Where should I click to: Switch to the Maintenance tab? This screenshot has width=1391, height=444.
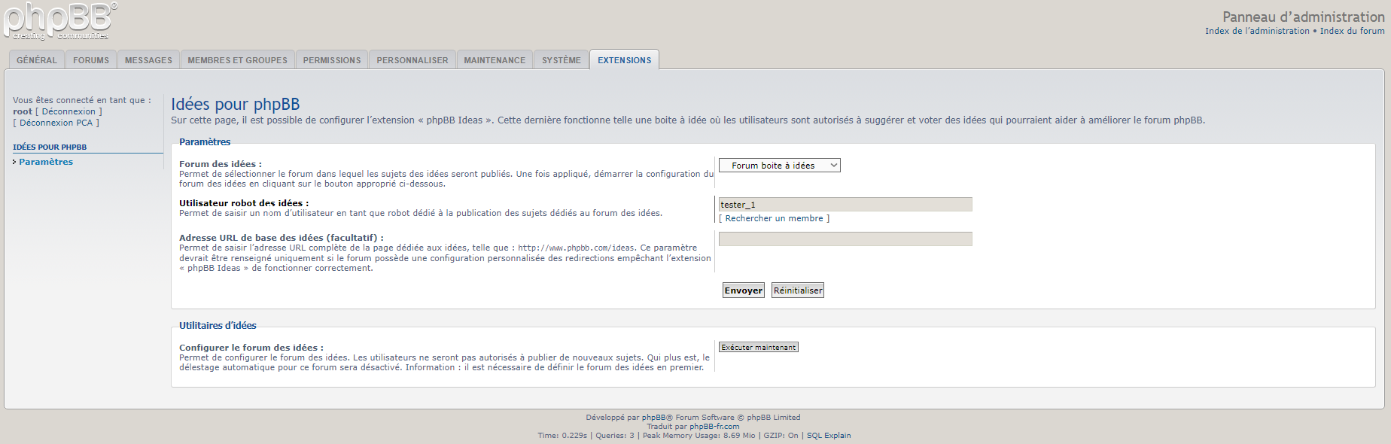(495, 60)
